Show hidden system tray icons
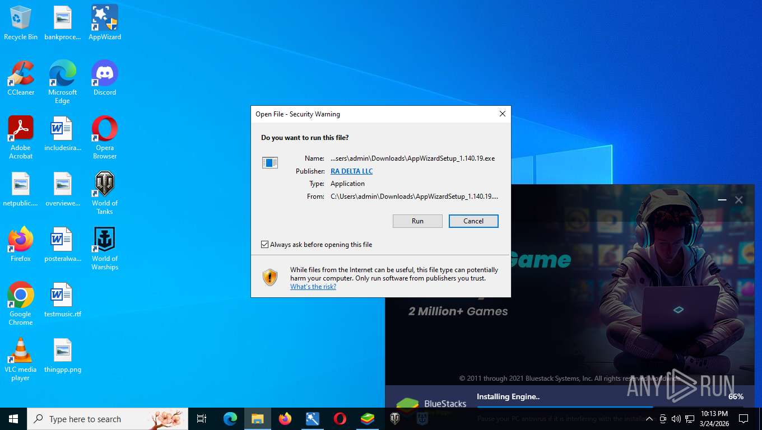This screenshot has width=762, height=430. 649,419
